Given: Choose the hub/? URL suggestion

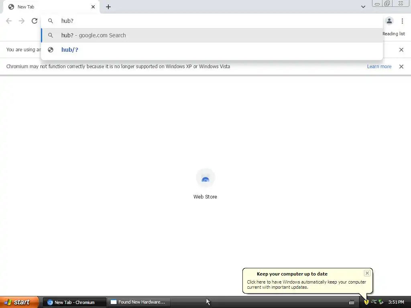Looking at the screenshot, I should [212, 50].
